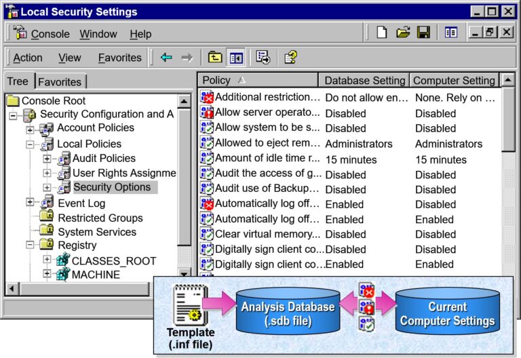Select the Restricted Groups tree item

point(100,218)
